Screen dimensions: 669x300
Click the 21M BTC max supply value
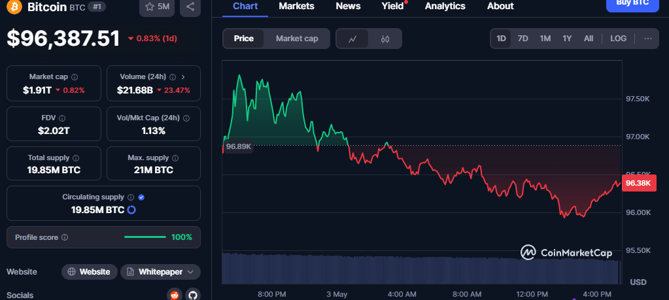pyautogui.click(x=154, y=171)
